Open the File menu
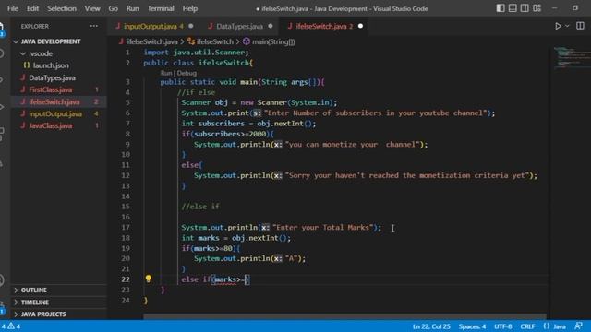The width and height of the screenshot is (591, 332). tap(13, 8)
